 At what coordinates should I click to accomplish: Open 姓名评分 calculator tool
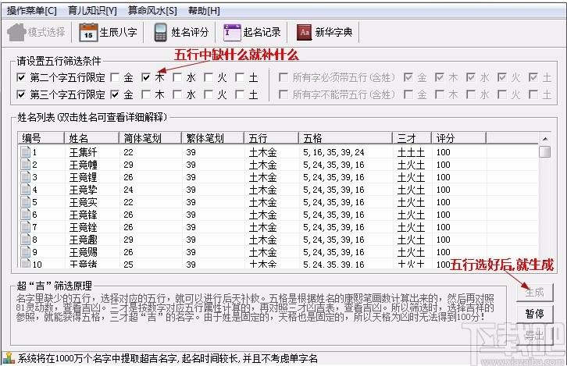coord(161,33)
